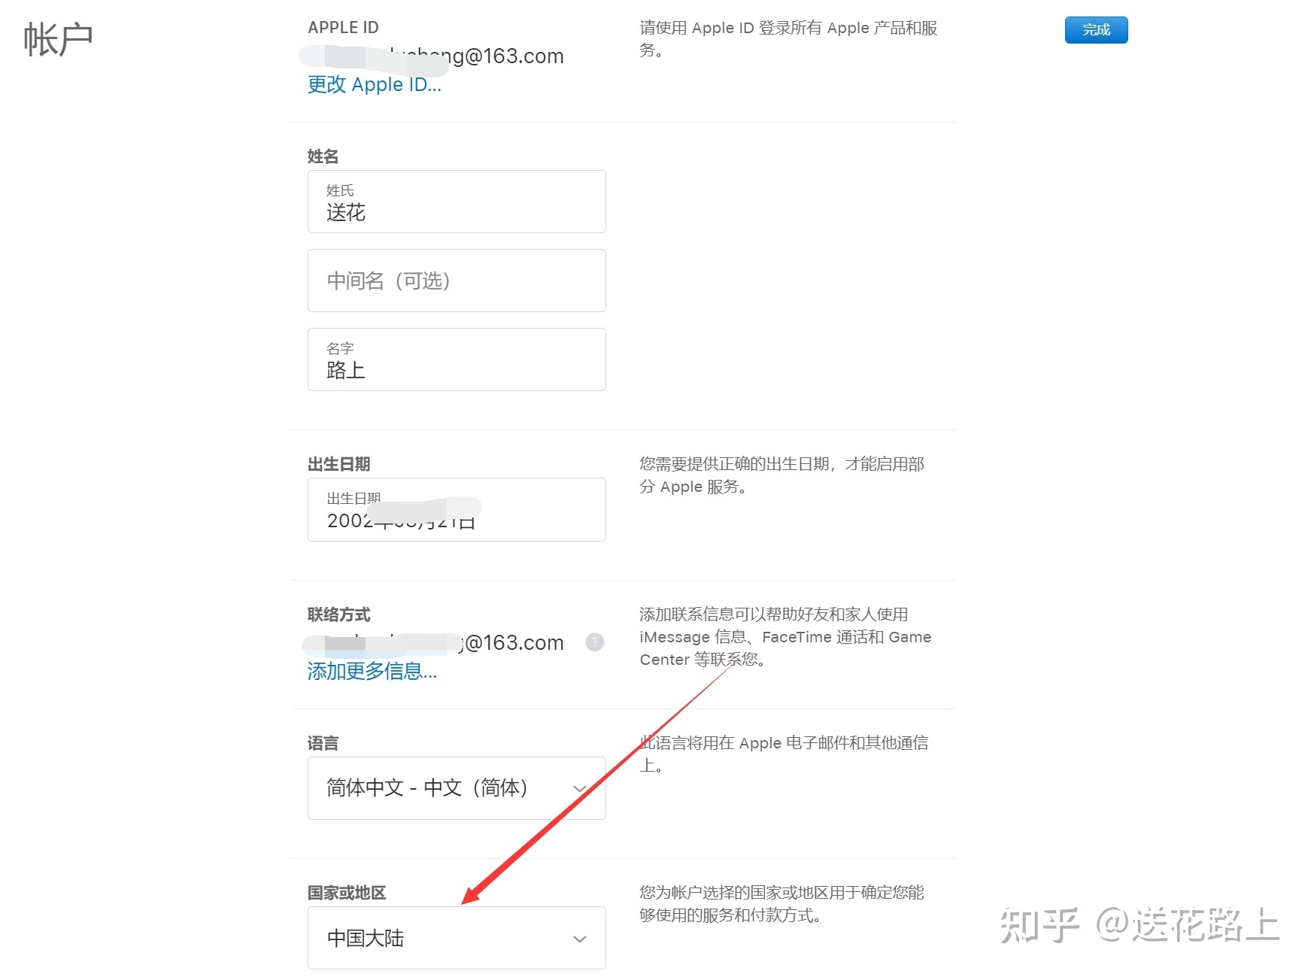
Task: Focus the 中间名（可选）input field
Action: [x=457, y=281]
